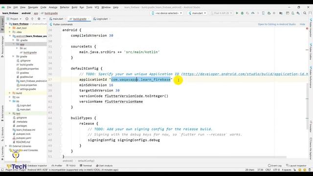Open the File menu
The height and width of the screenshot is (176, 313).
(9, 7)
